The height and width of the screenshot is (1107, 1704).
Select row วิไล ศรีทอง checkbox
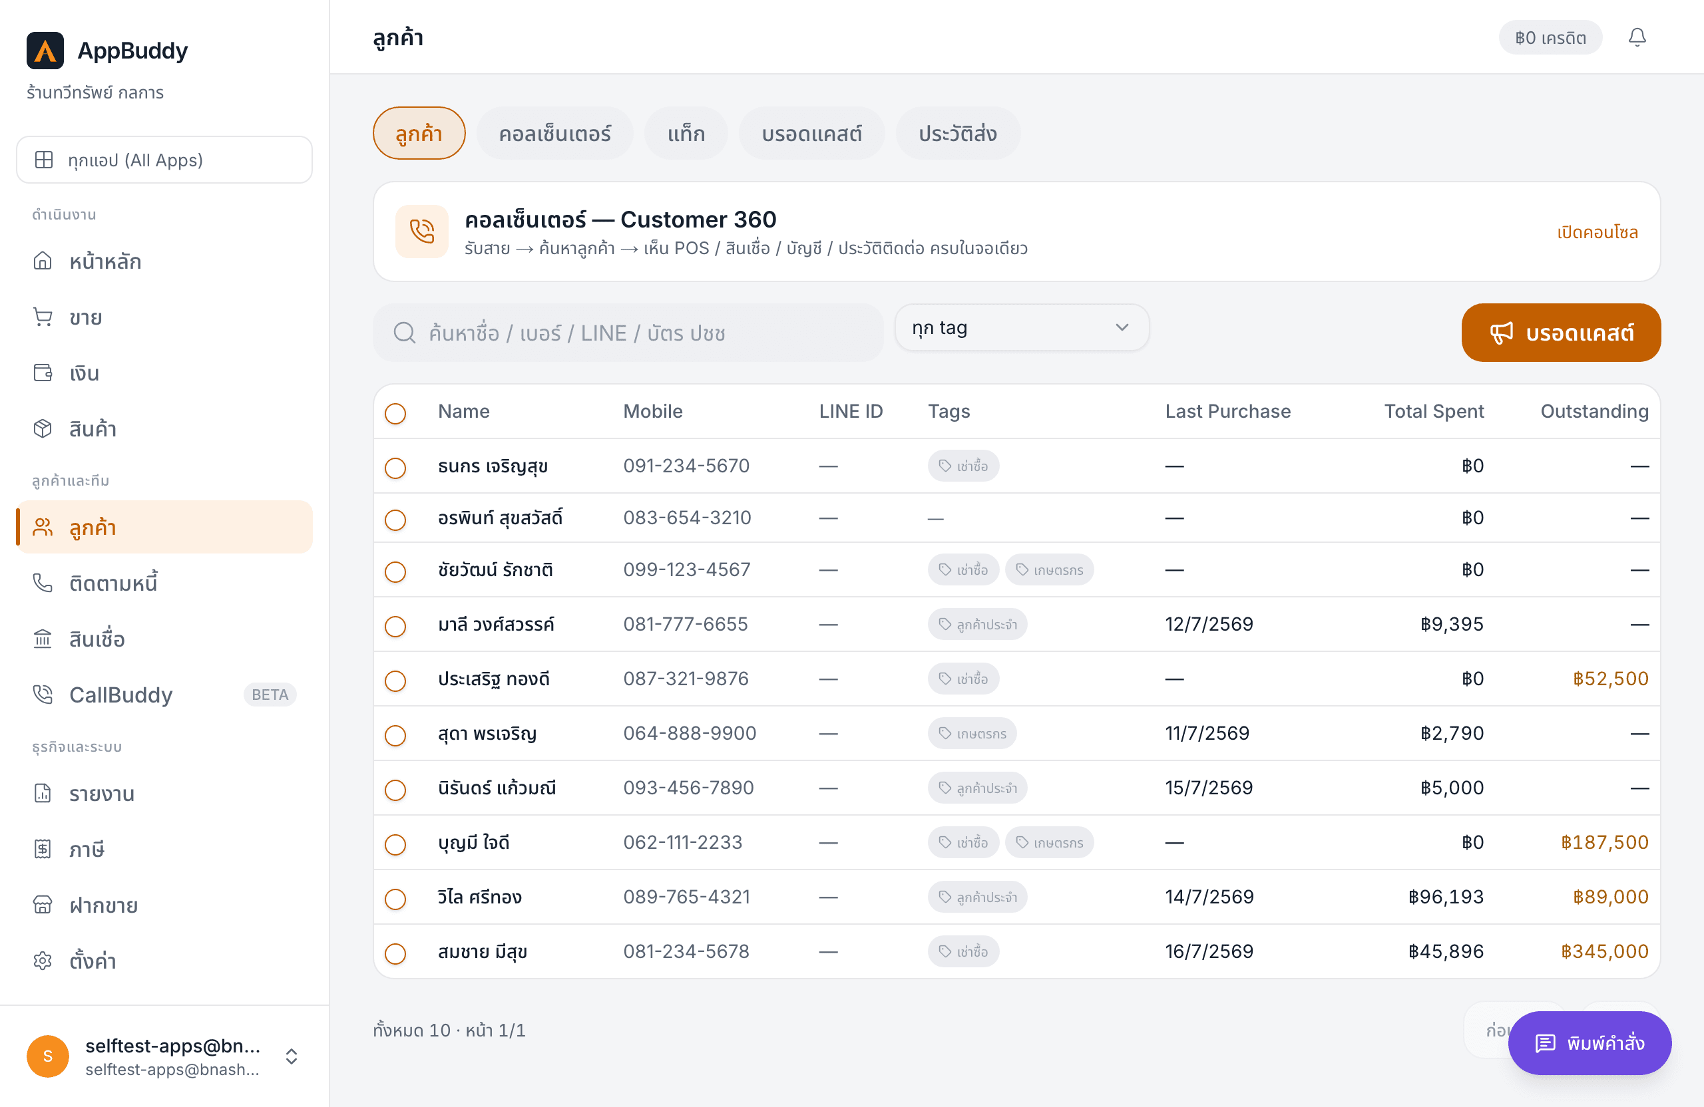coord(395,899)
